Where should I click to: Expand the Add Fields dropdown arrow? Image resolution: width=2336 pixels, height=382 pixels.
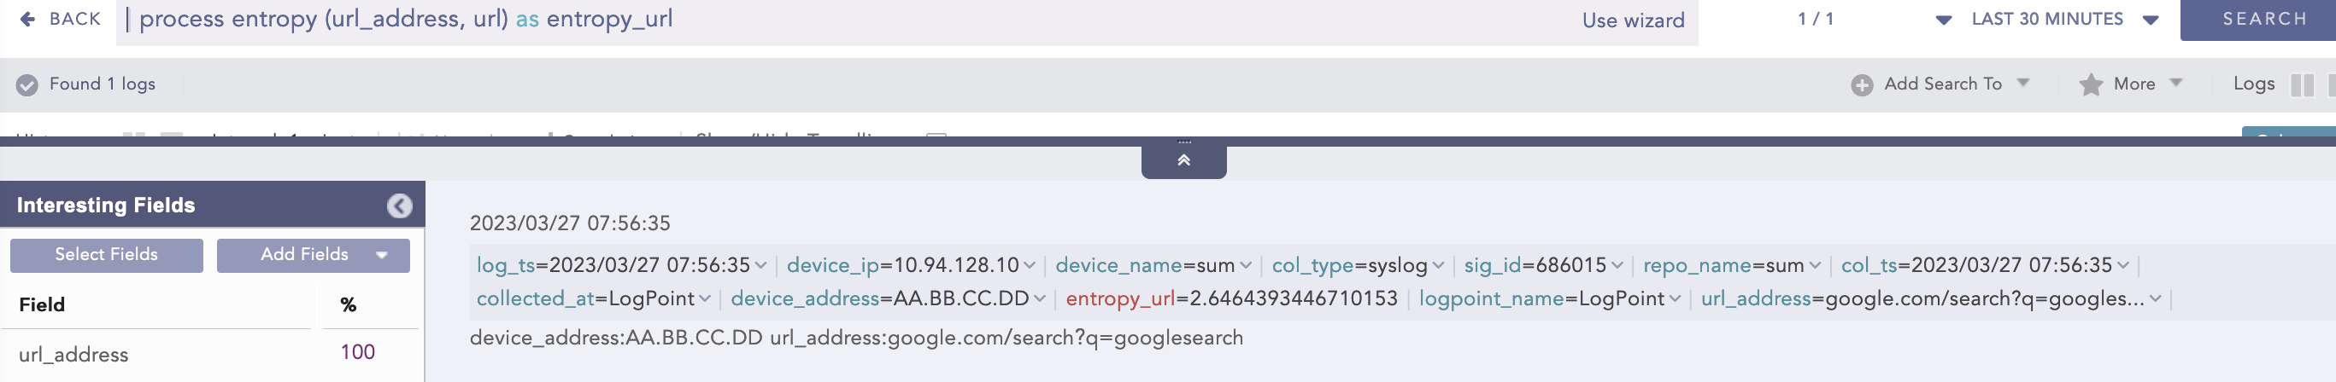point(382,255)
